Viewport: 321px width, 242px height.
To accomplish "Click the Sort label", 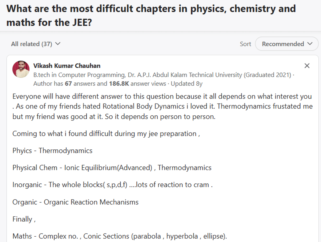I will point(245,44).
